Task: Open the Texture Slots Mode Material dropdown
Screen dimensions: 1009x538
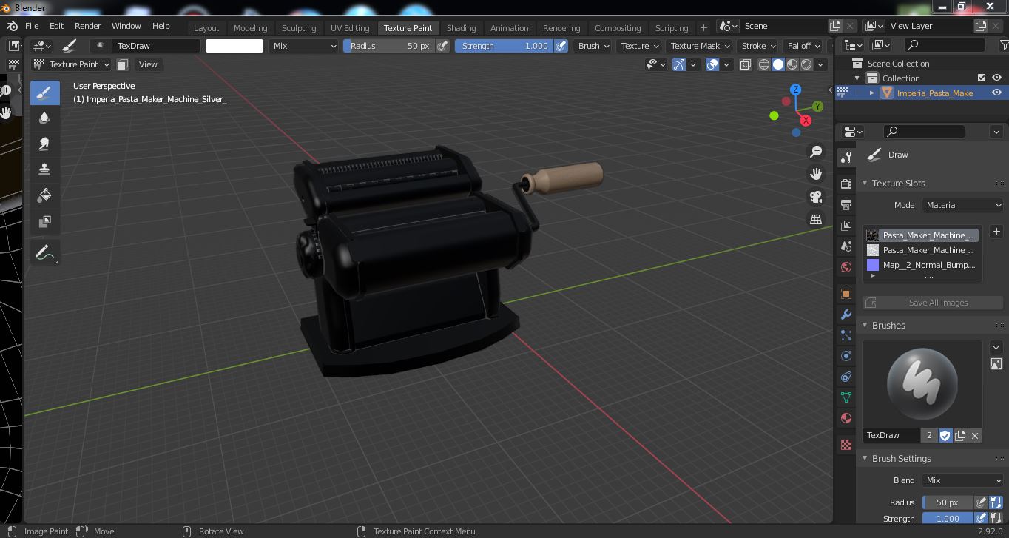Action: (x=963, y=205)
